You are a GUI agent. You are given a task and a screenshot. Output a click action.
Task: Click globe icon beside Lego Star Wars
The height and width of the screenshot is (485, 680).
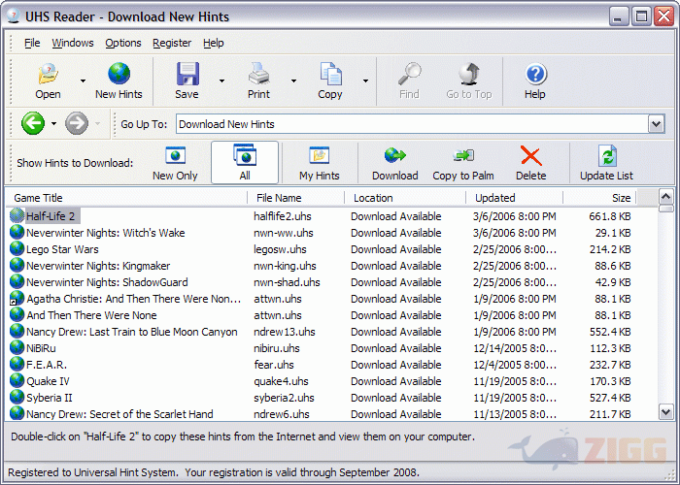tap(17, 248)
